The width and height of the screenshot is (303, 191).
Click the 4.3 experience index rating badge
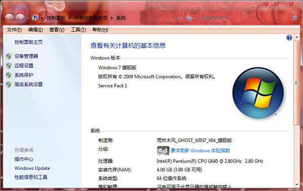[x=163, y=151]
